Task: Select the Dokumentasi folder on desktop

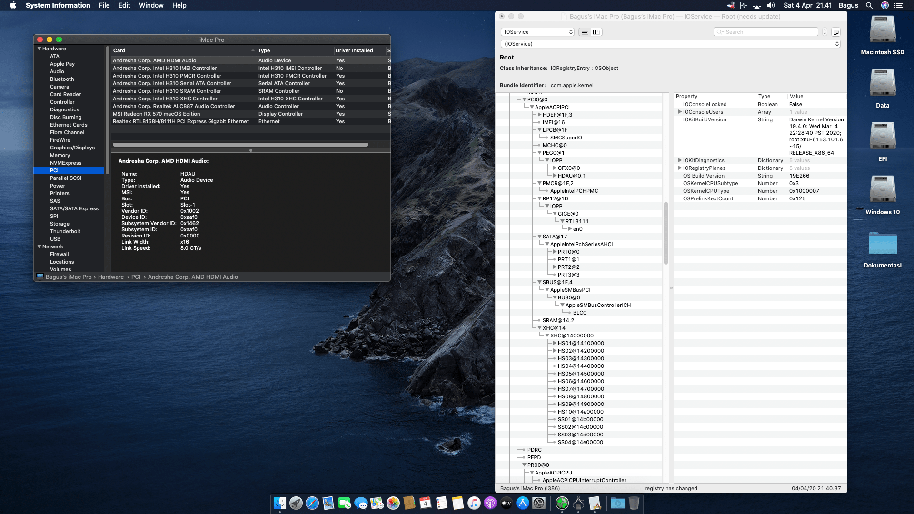Action: click(883, 243)
